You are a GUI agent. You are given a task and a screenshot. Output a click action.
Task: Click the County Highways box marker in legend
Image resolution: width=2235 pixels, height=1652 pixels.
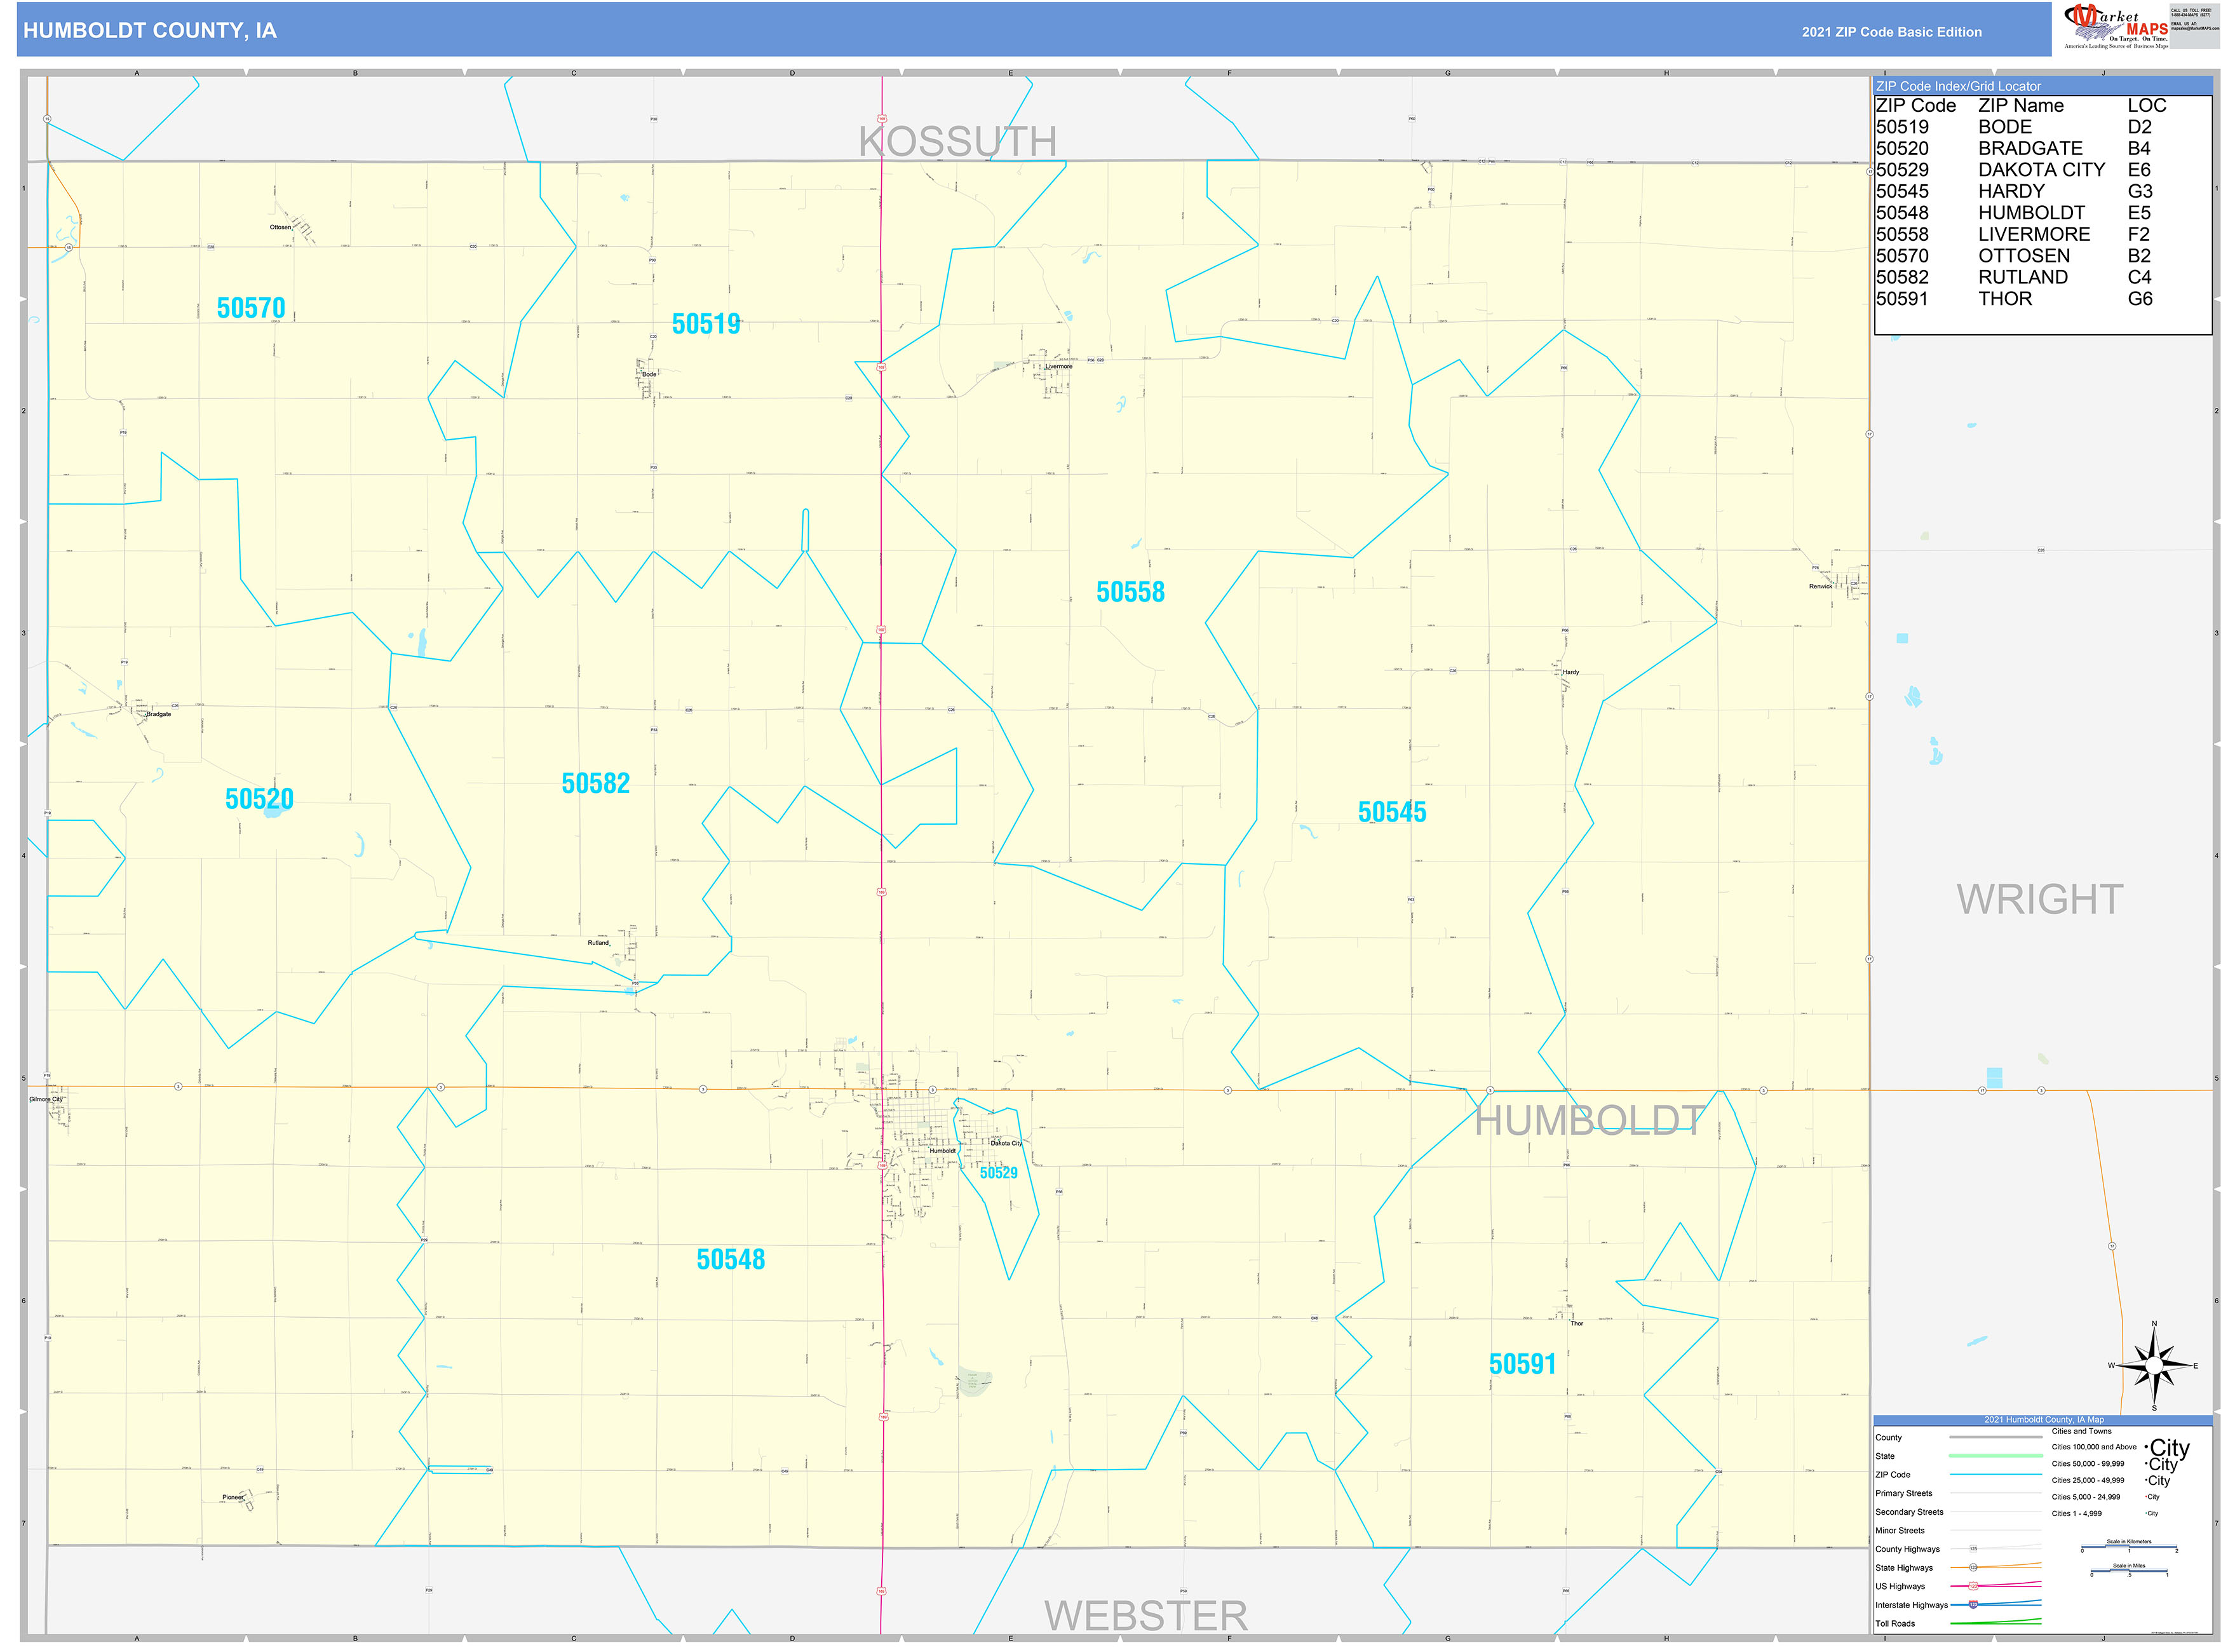[x=1973, y=1549]
